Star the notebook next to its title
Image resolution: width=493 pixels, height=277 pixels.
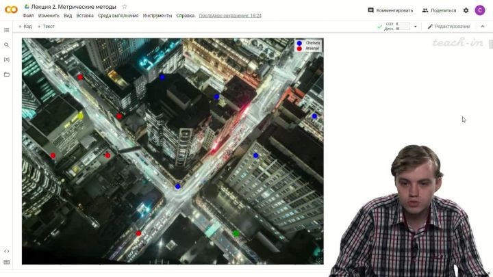pyautogui.click(x=124, y=7)
